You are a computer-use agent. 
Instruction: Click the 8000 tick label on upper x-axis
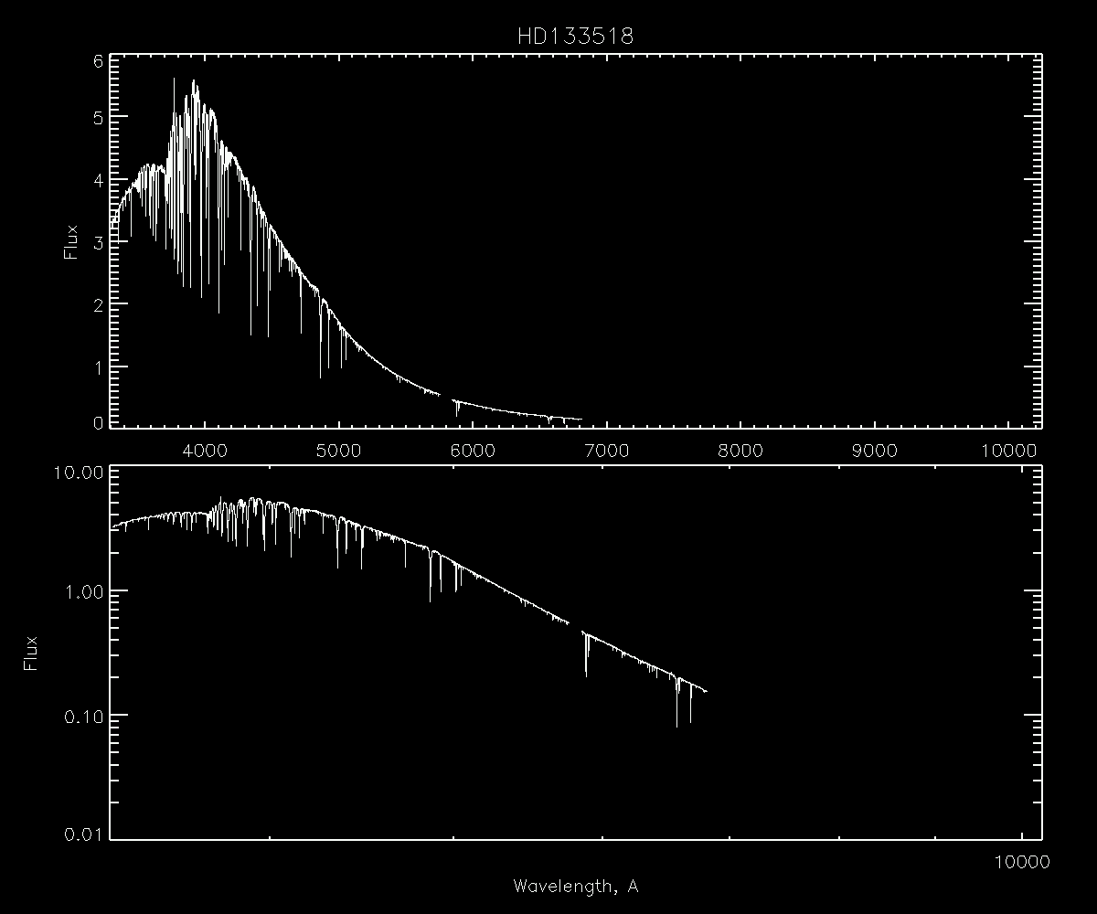tap(740, 449)
